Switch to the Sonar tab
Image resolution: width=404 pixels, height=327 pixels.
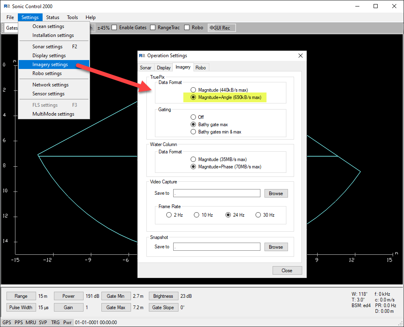coord(146,68)
